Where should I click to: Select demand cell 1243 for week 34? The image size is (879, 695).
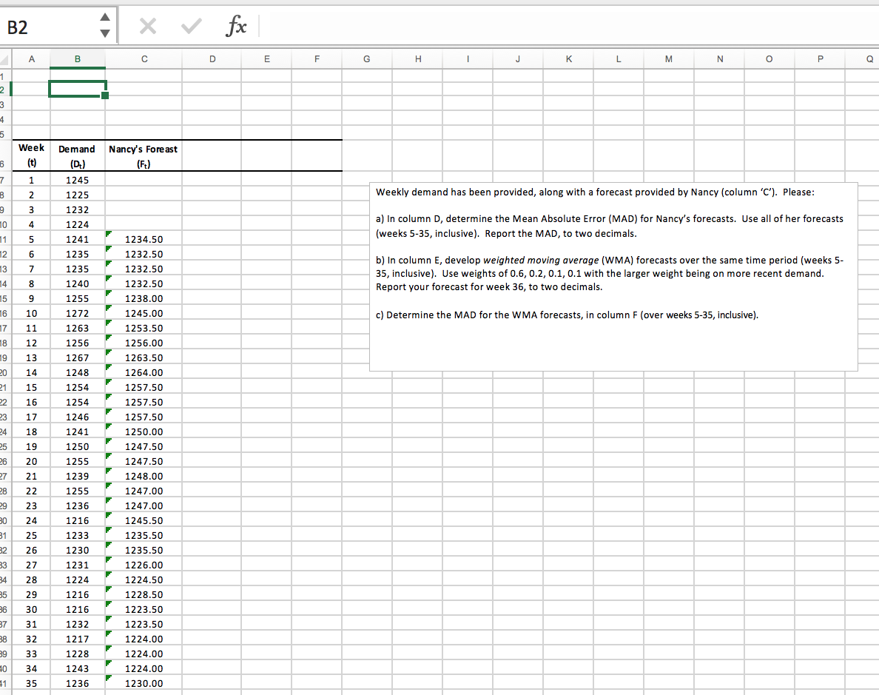point(78,668)
